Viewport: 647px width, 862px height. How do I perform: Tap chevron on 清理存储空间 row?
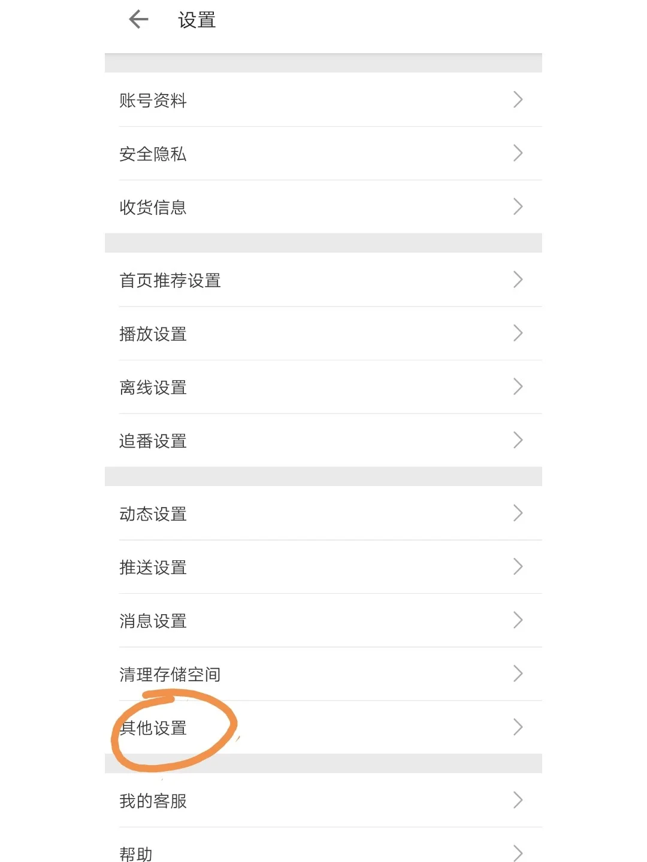pyautogui.click(x=518, y=673)
